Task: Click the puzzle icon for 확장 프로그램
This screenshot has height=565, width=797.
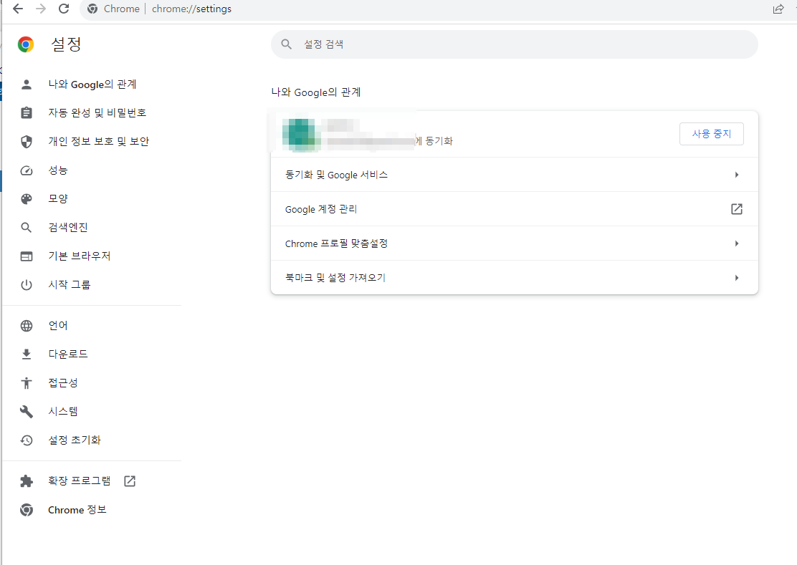Action: click(26, 481)
